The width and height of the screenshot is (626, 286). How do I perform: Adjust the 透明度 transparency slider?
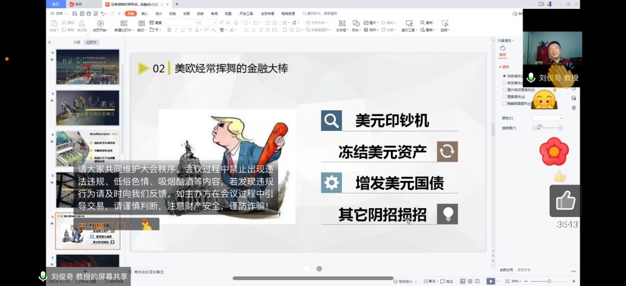point(547,128)
